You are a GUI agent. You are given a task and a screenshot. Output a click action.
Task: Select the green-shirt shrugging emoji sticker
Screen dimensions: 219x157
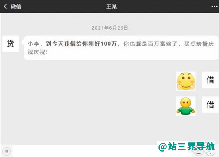click(x=185, y=106)
